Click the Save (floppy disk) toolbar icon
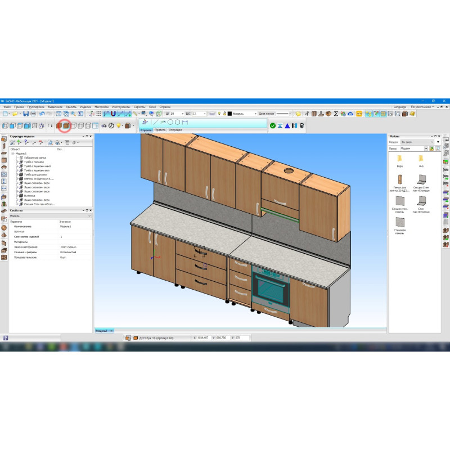This screenshot has width=450, height=450. pyautogui.click(x=26, y=114)
